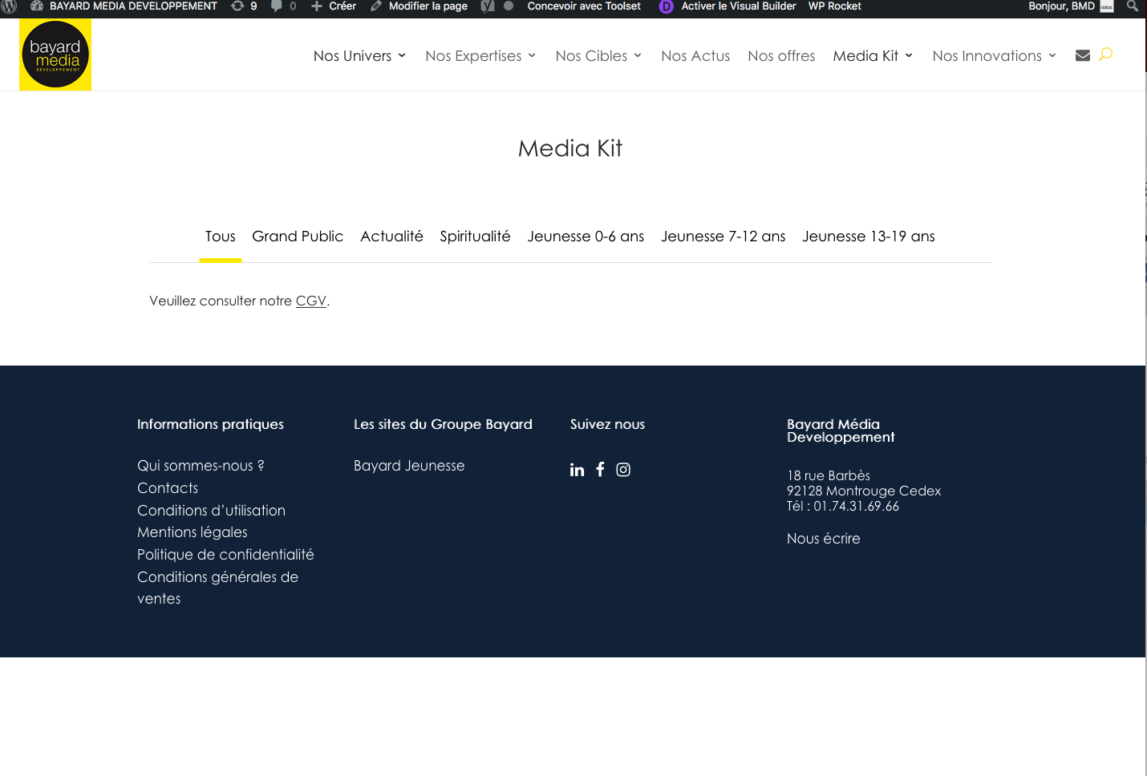Open the comments bubble icon showing 0

coord(277,6)
